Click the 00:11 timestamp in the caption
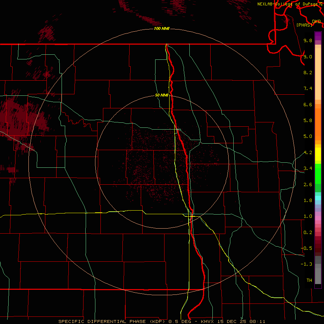The height and width of the screenshot is (324, 324). click(x=257, y=321)
